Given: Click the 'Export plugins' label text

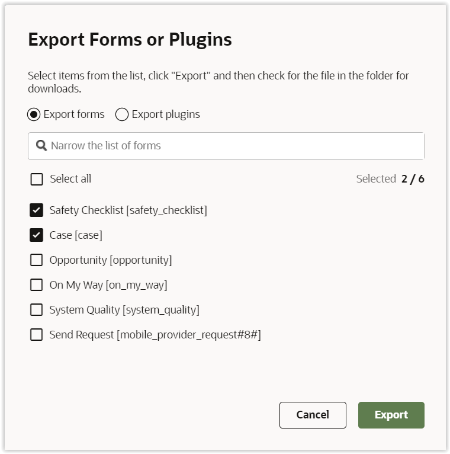Looking at the screenshot, I should (x=166, y=114).
